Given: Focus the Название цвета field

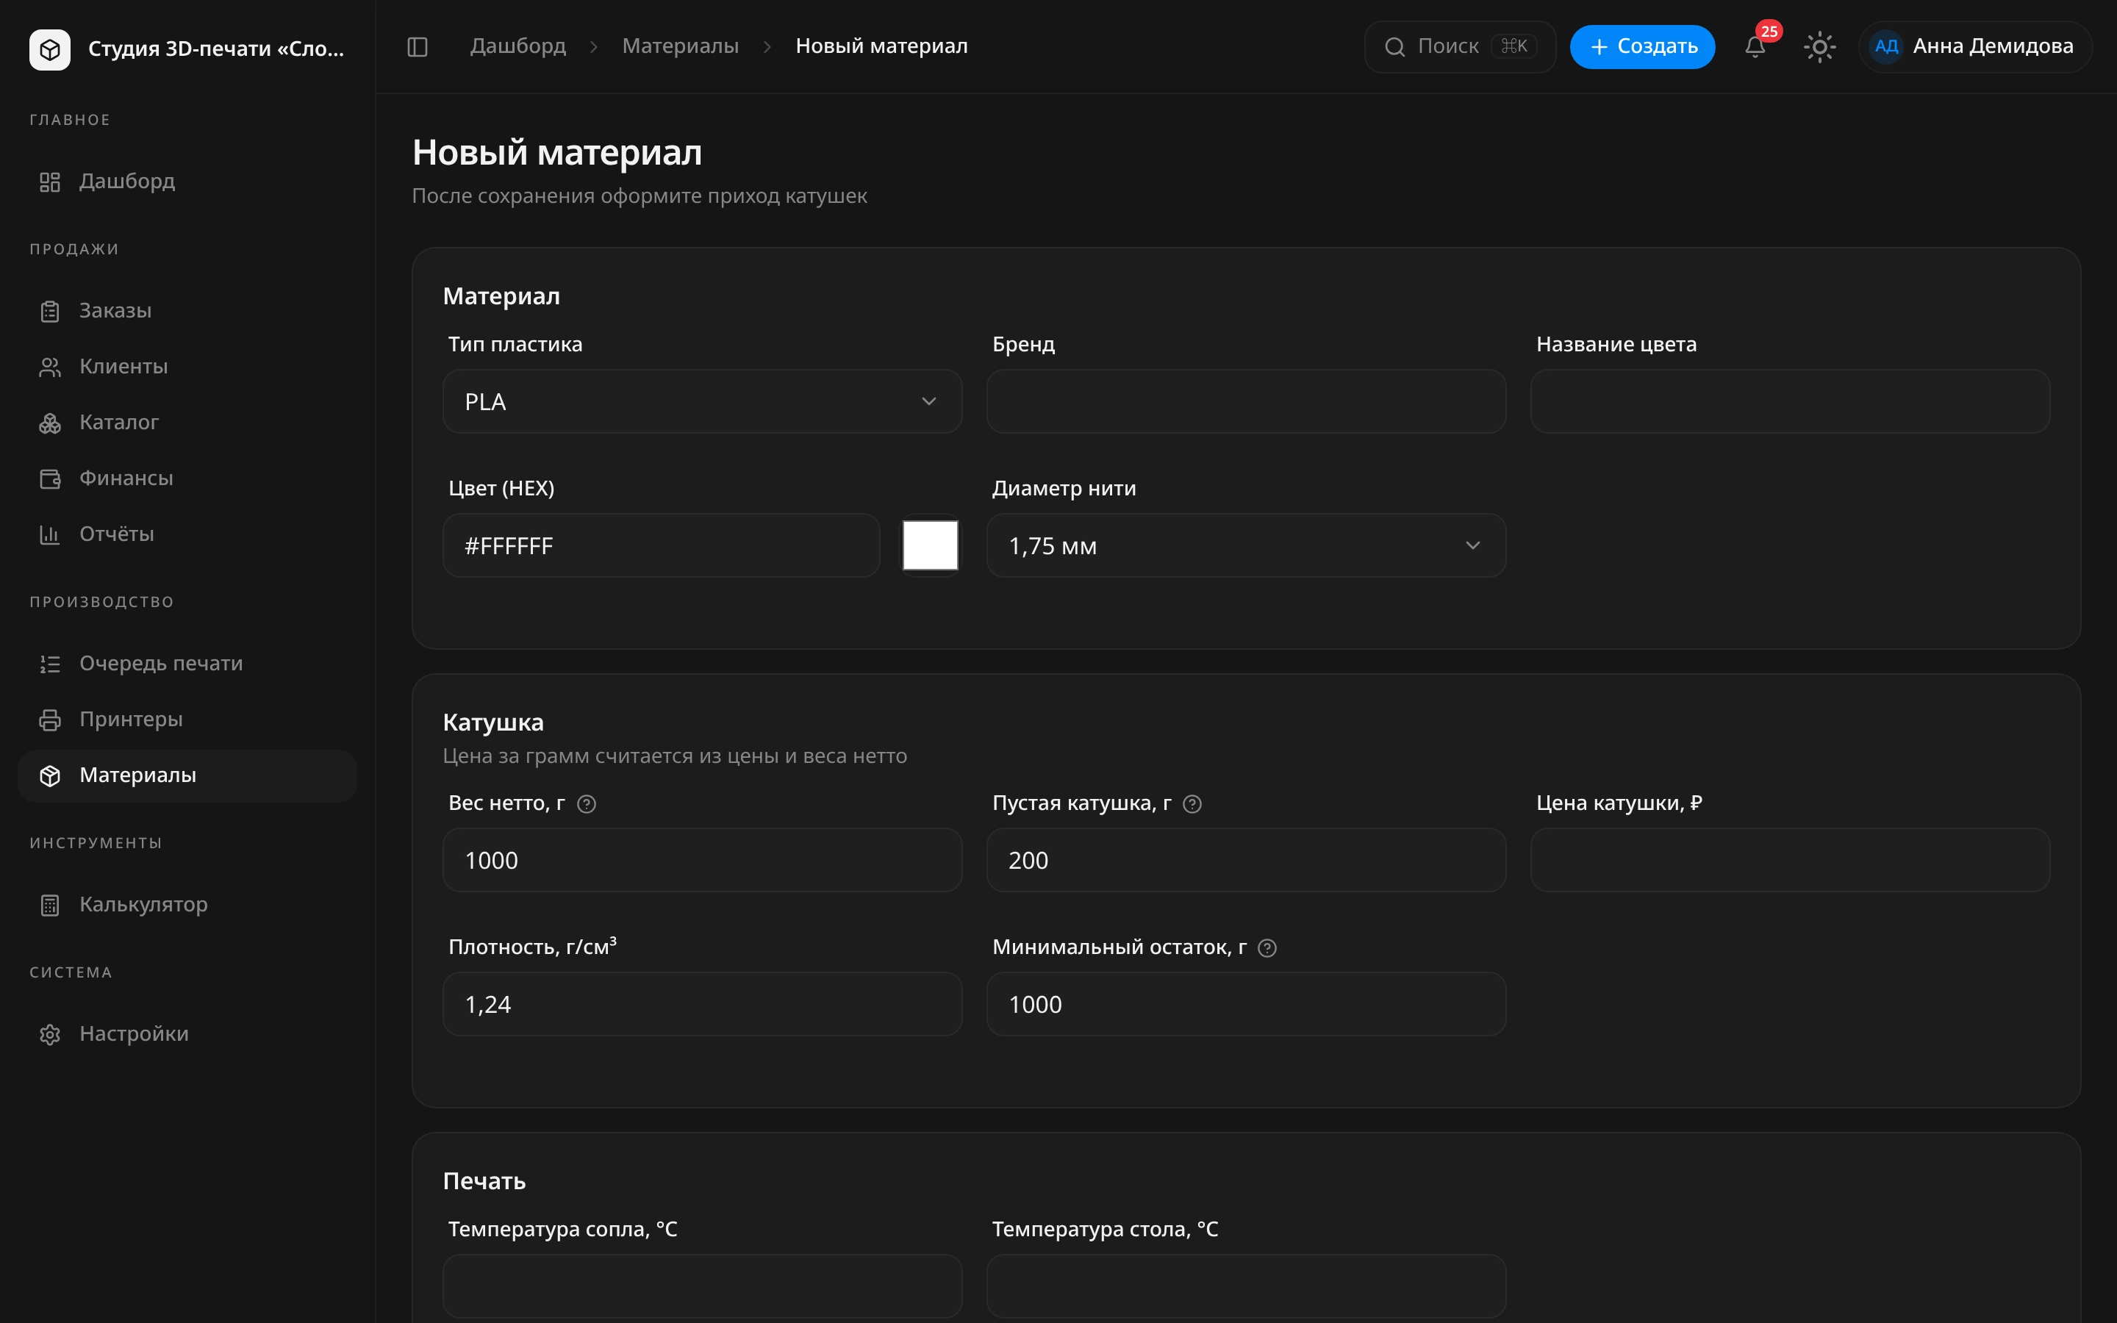Looking at the screenshot, I should (x=1790, y=401).
